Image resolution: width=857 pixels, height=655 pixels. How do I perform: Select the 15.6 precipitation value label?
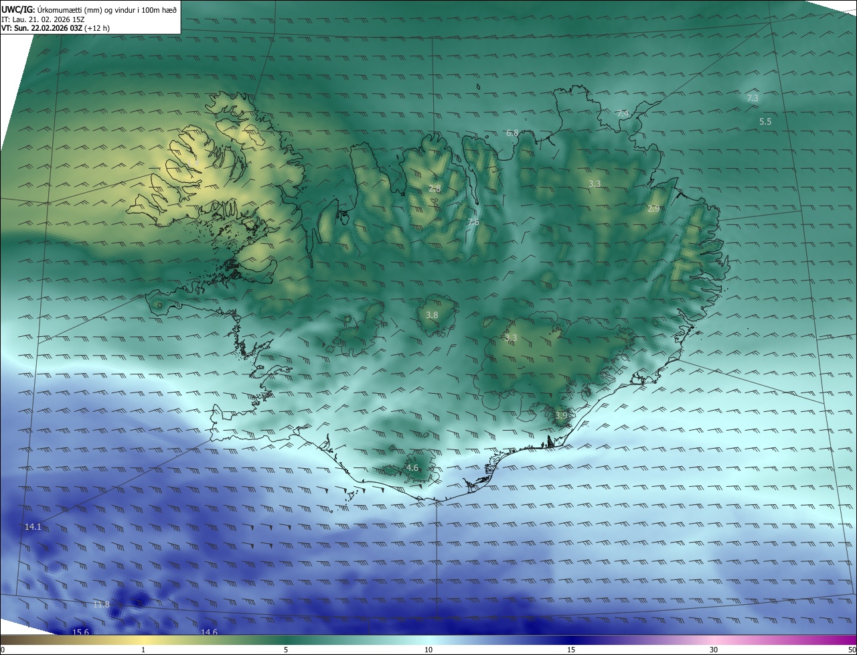(x=80, y=632)
